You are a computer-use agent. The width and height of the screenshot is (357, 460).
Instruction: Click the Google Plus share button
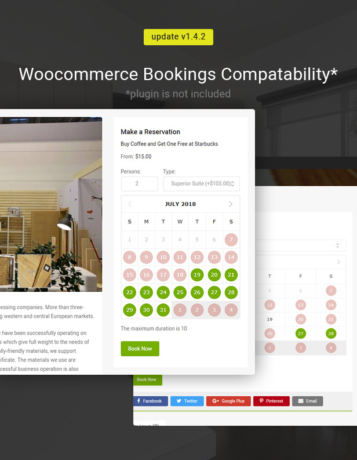pyautogui.click(x=228, y=401)
